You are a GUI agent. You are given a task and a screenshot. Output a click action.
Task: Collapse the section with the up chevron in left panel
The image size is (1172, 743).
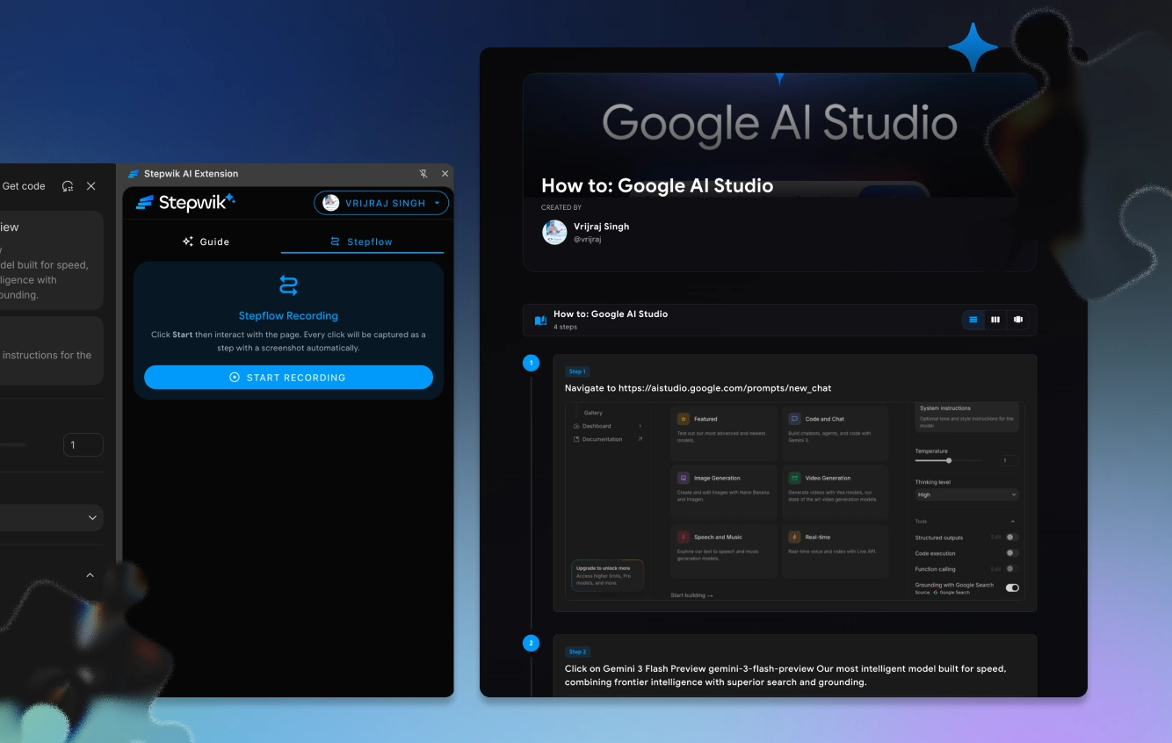90,575
